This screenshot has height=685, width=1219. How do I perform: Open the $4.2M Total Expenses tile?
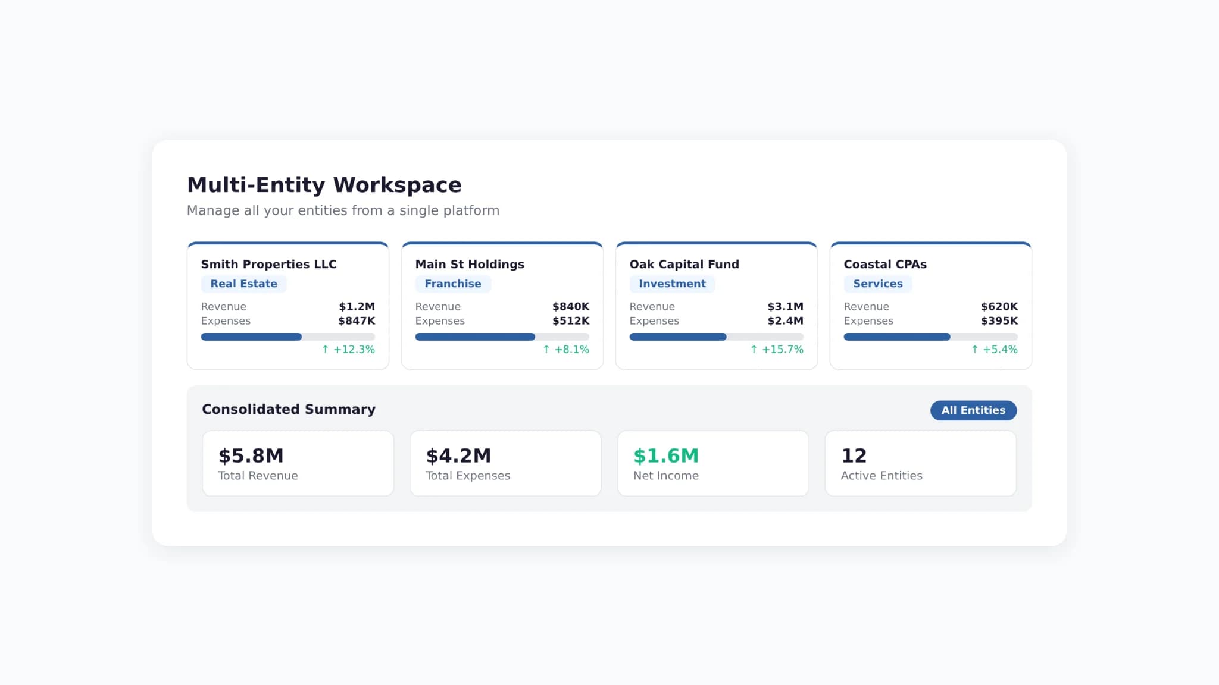(x=505, y=463)
